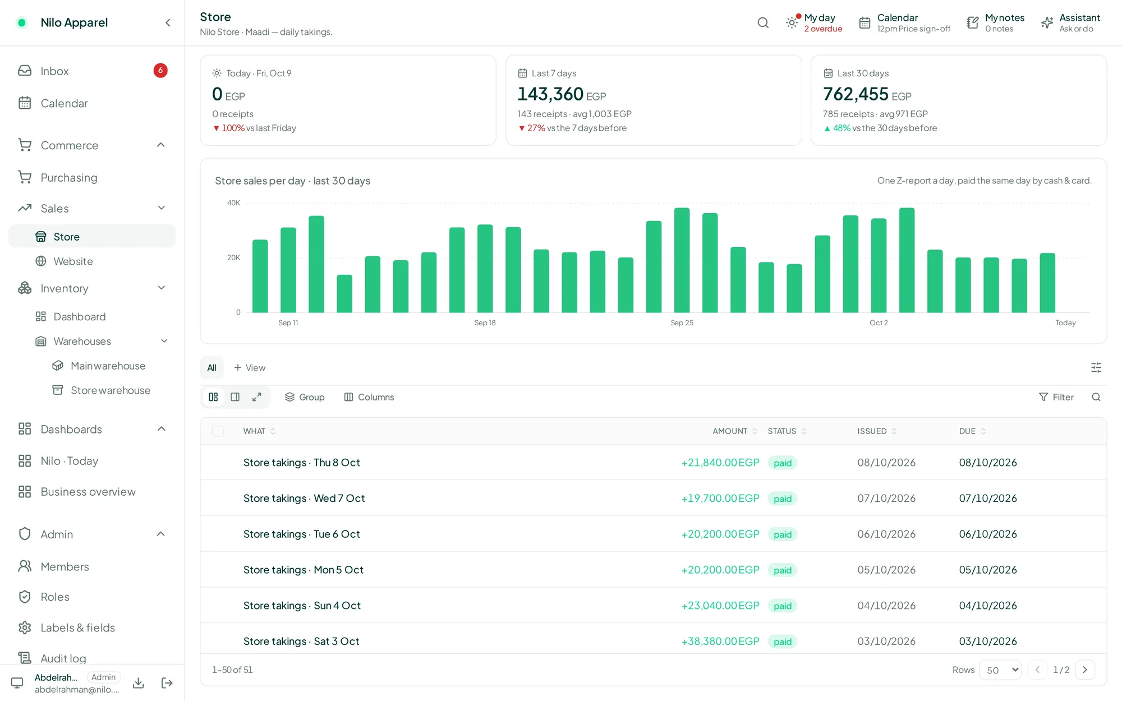Image resolution: width=1122 pixels, height=701 pixels.
Task: Click the log out icon
Action: pyautogui.click(x=167, y=683)
